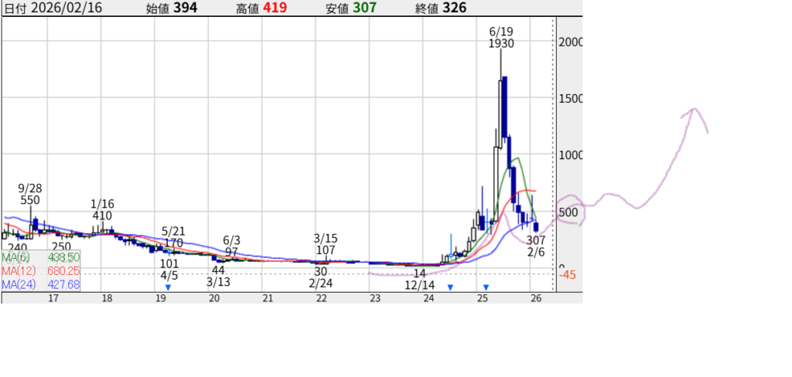
Task: Click the MA(24) legend entry
Action: (x=40, y=284)
